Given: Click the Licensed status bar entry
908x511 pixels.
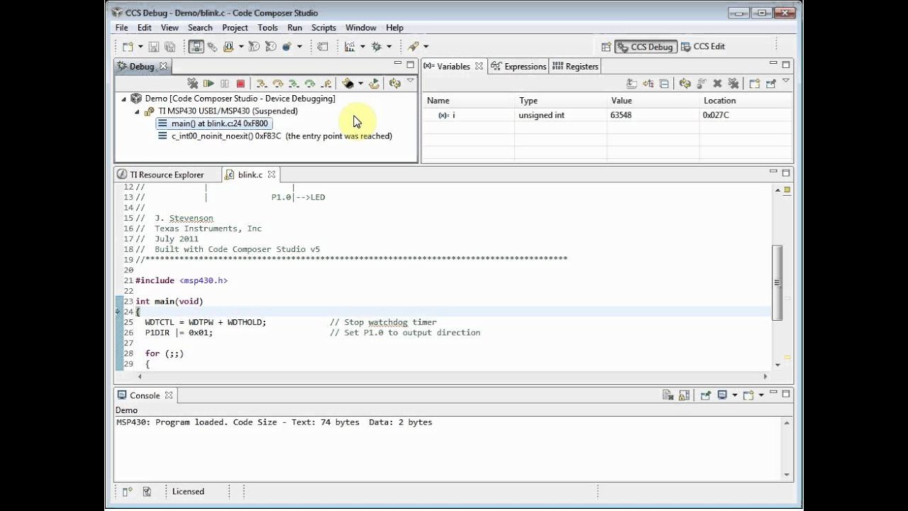Looking at the screenshot, I should coord(188,491).
